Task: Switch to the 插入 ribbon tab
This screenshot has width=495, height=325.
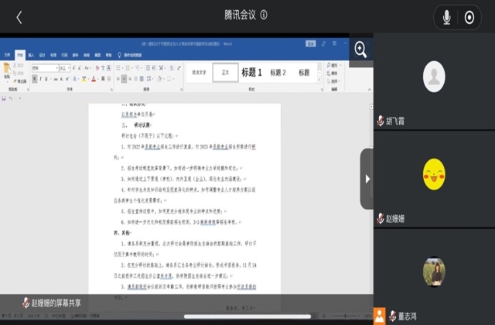Action: (31, 56)
